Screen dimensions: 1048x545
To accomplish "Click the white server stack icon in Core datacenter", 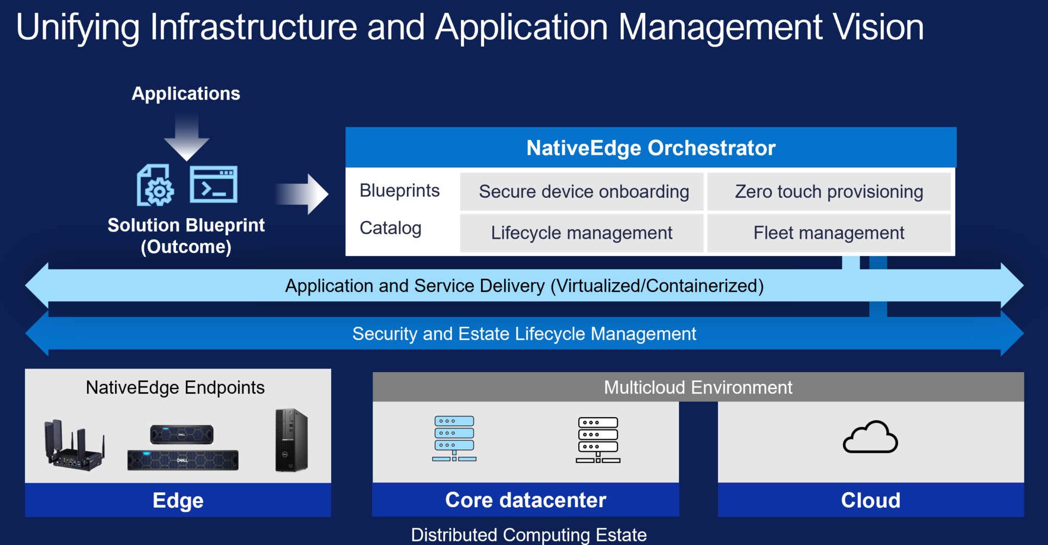I will [x=598, y=440].
